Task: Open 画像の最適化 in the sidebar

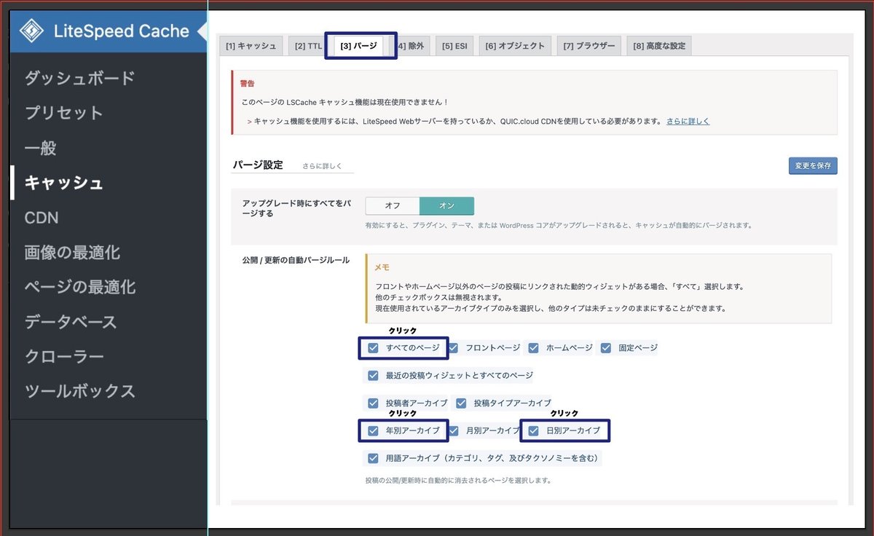Action: click(x=72, y=253)
